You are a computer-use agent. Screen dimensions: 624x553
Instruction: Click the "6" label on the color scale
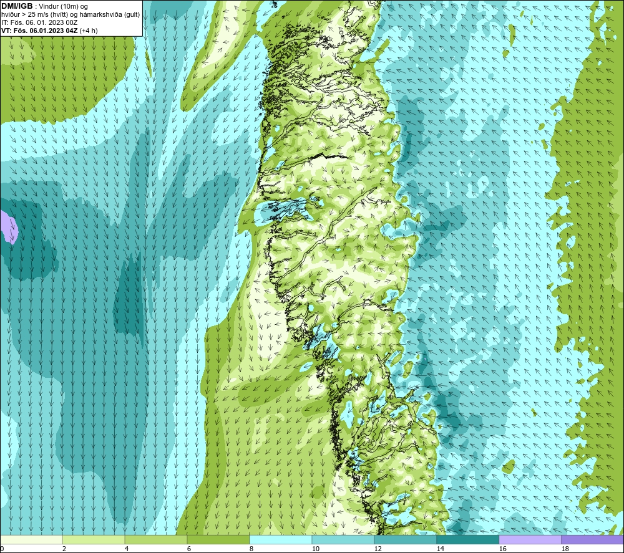pyautogui.click(x=189, y=549)
